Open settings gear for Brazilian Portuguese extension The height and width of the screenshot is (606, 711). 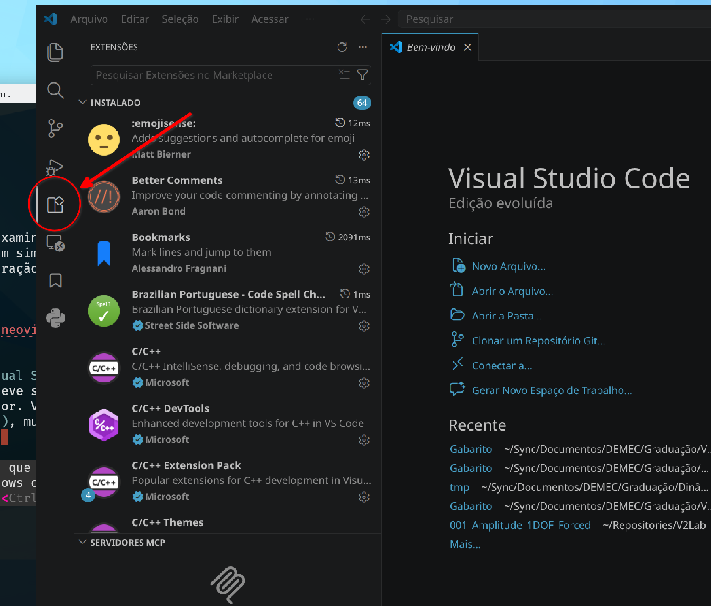coord(364,326)
